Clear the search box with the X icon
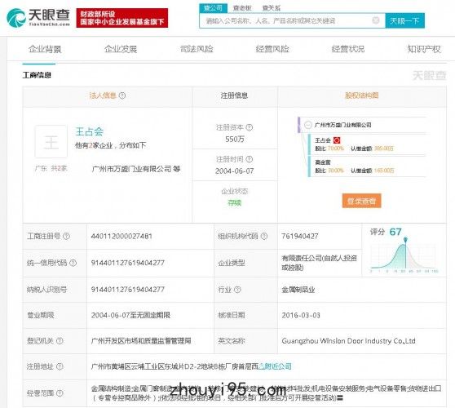Image resolution: width=455 pixels, height=408 pixels. (x=375, y=20)
